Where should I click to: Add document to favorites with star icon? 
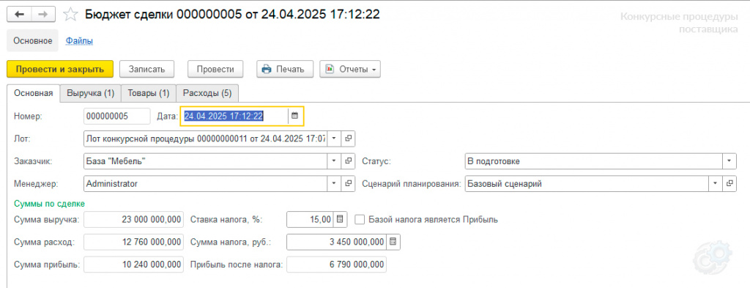tap(71, 15)
